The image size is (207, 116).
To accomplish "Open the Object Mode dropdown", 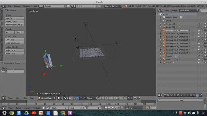I will pyautogui.click(x=47, y=98).
